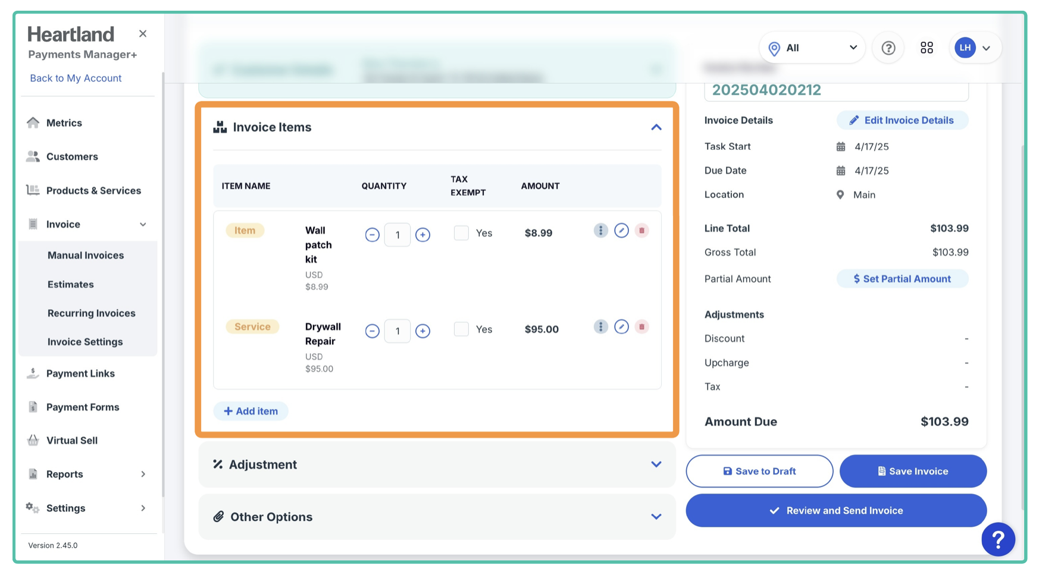Expand the Adjustment section

point(656,464)
